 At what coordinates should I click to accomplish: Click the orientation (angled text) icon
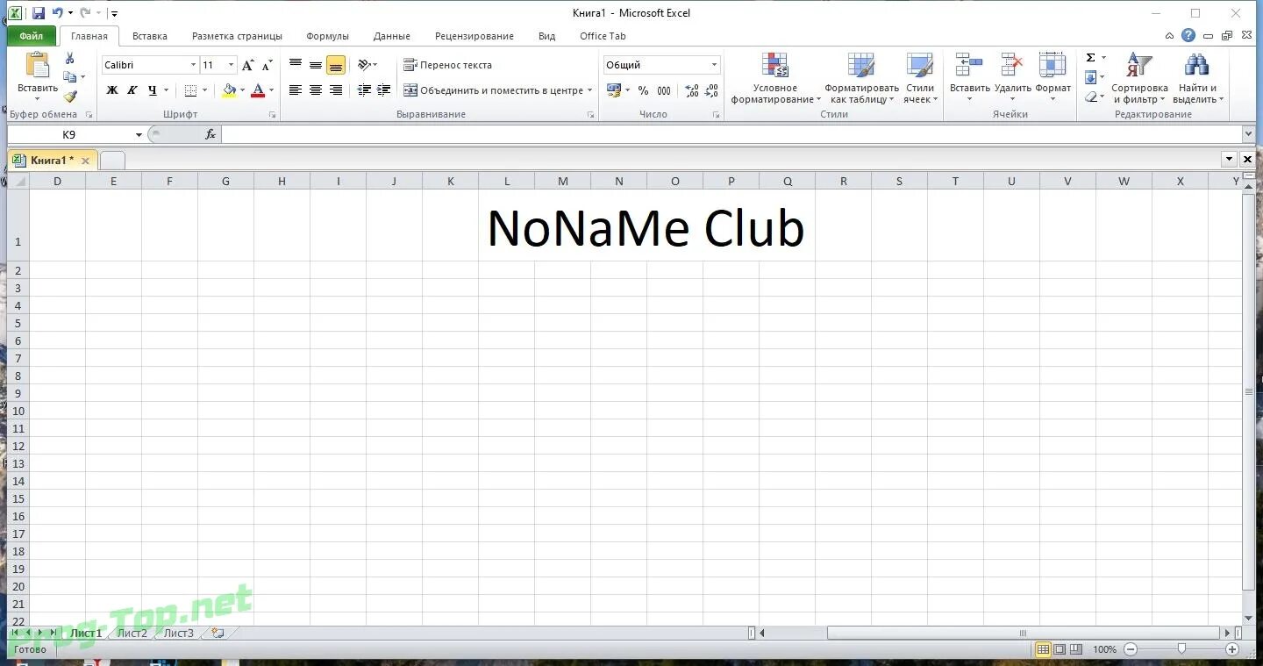pyautogui.click(x=365, y=65)
